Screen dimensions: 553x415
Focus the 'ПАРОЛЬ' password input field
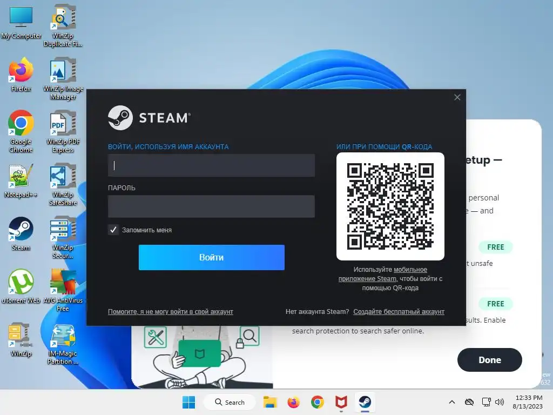(x=211, y=206)
